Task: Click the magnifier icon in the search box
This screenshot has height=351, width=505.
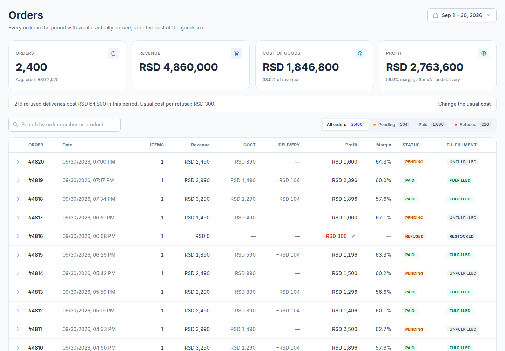Action: tap(15, 125)
